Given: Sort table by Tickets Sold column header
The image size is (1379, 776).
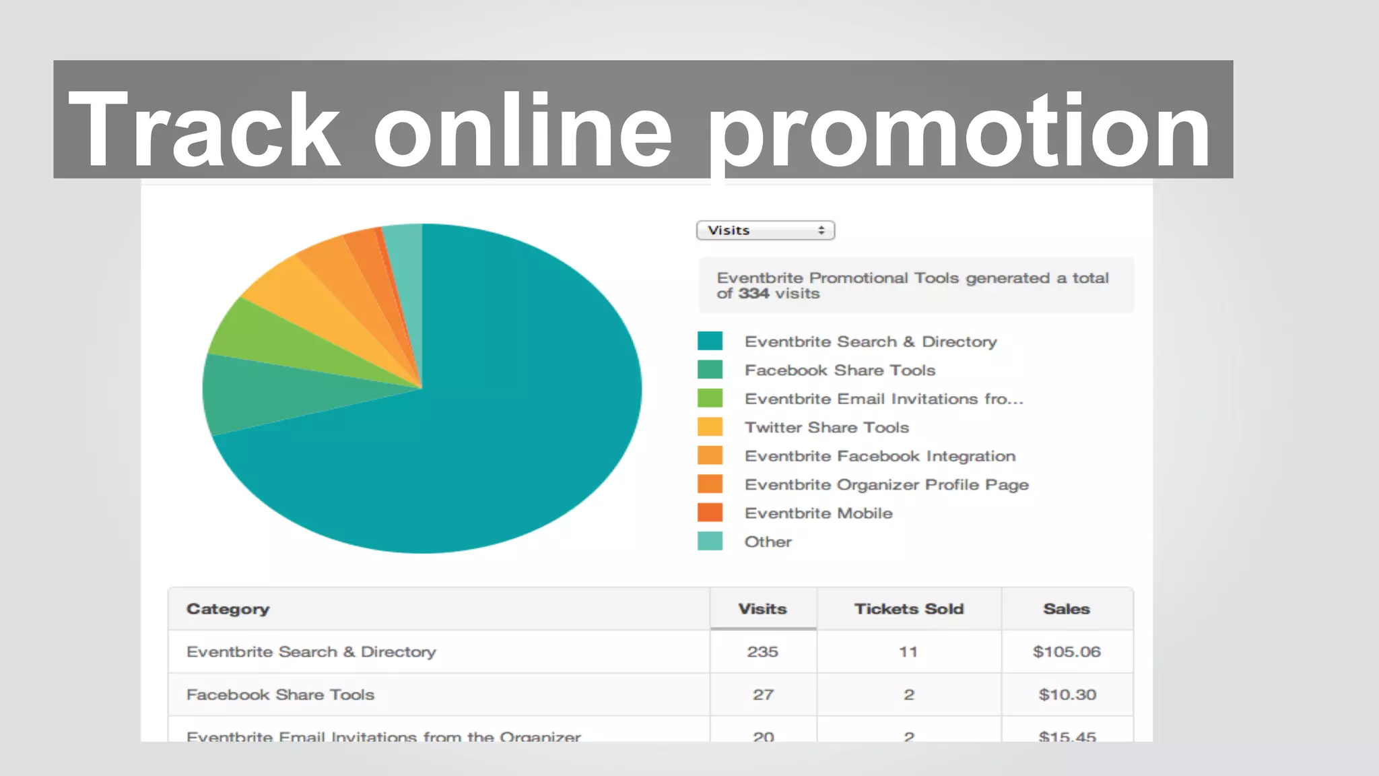Looking at the screenshot, I should point(909,609).
